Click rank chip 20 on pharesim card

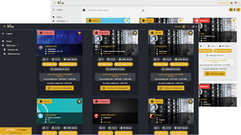(157, 59)
